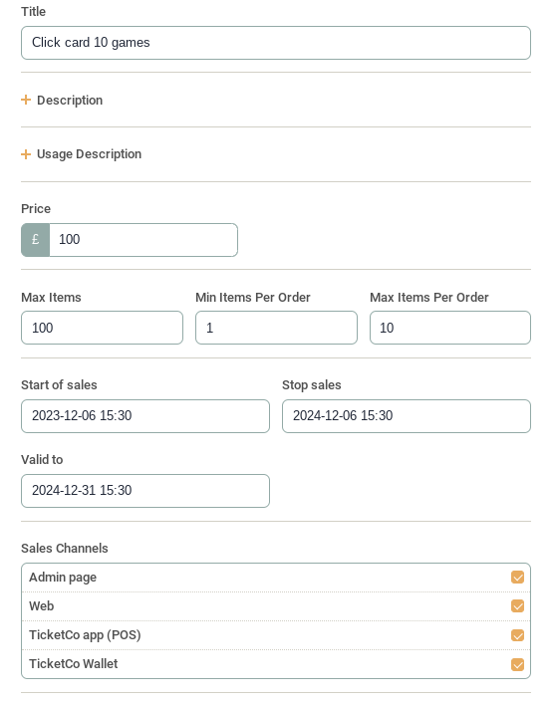Viewport: 553px width, 705px height.
Task: Select the Max Items Per Order field
Action: coord(450,328)
